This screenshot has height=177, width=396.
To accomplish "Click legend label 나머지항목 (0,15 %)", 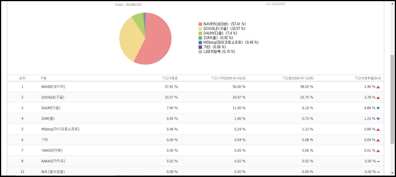I will pos(219,52).
